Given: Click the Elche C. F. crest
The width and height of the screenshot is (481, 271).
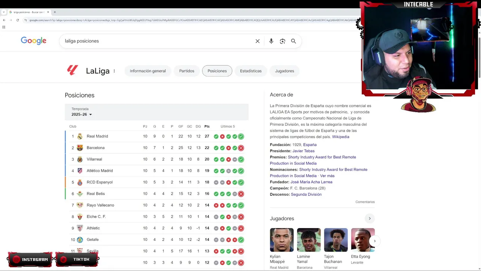Looking at the screenshot, I should 80,217.
